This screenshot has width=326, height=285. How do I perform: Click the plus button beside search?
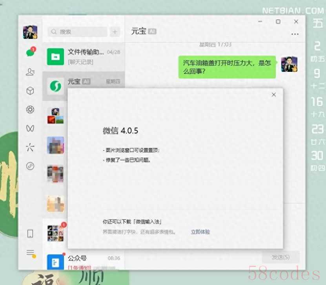coord(115,32)
